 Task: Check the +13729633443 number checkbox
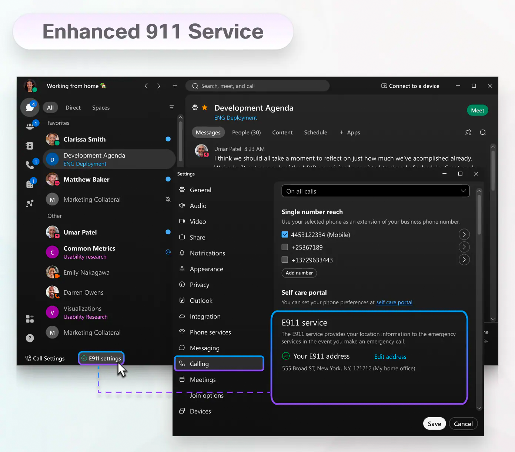click(285, 260)
